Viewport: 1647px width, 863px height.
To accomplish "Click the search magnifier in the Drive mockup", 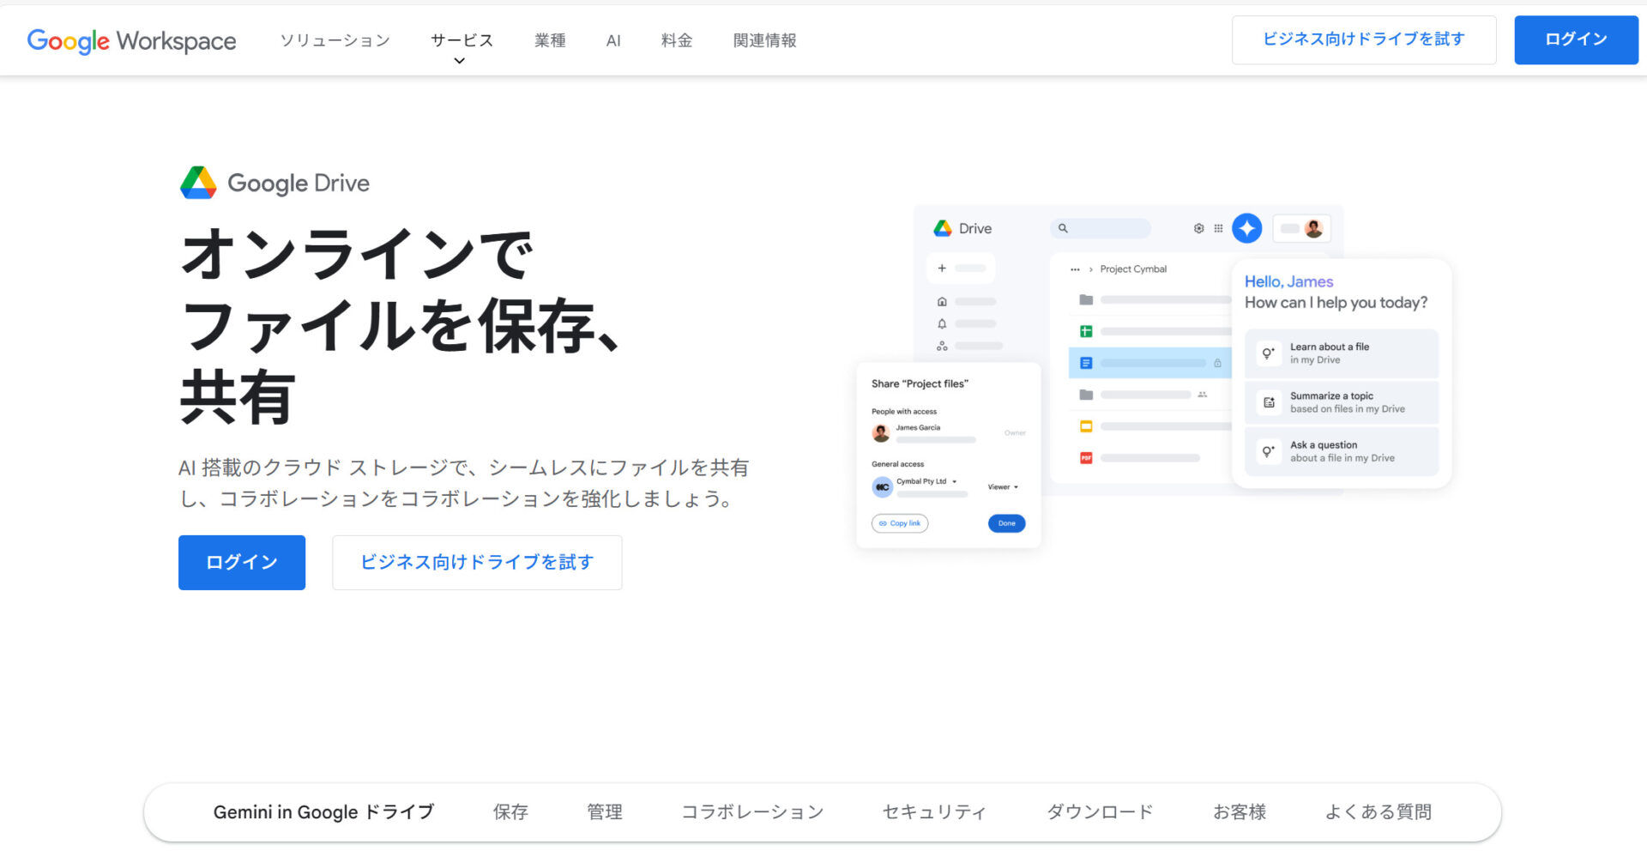I will point(1062,228).
